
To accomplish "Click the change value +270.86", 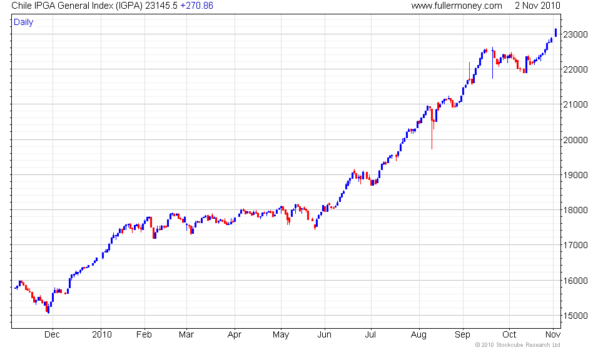I will (x=196, y=6).
